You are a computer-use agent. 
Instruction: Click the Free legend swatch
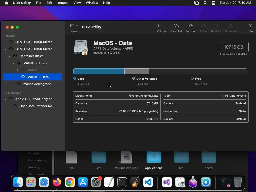[x=192, y=78]
